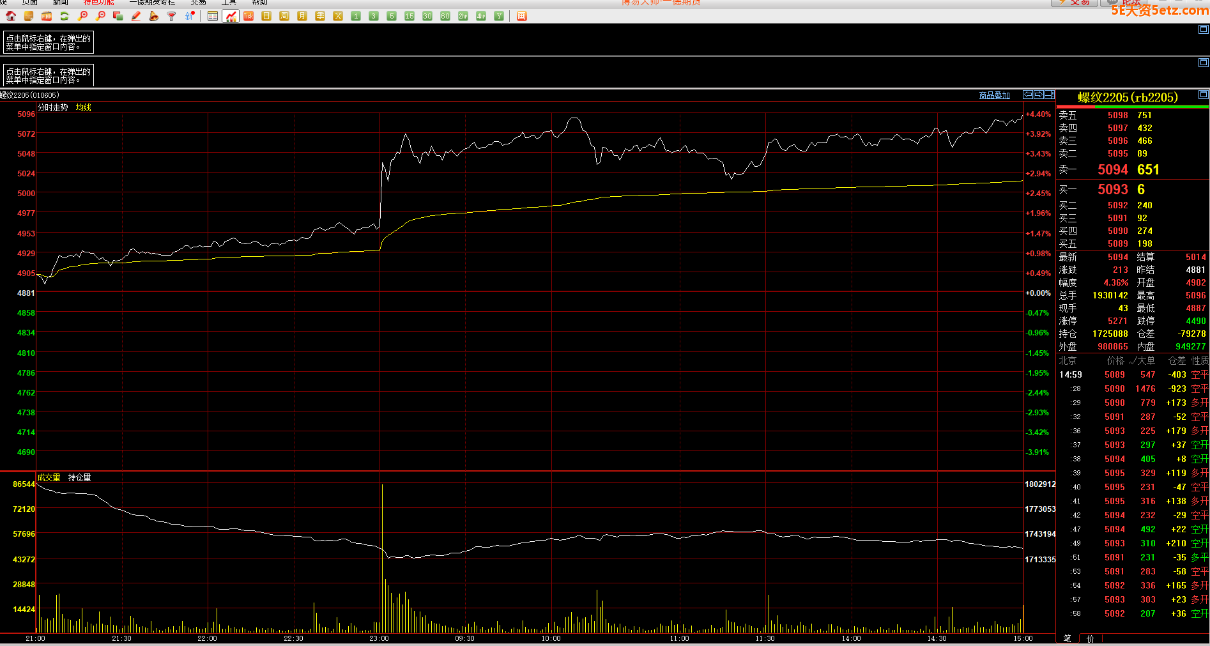Maximize the first empty panel using its square icon
This screenshot has height=646, width=1210.
click(x=1203, y=29)
